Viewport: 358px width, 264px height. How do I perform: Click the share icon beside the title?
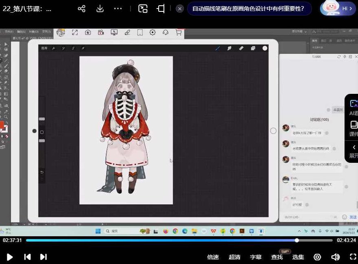pos(82,9)
